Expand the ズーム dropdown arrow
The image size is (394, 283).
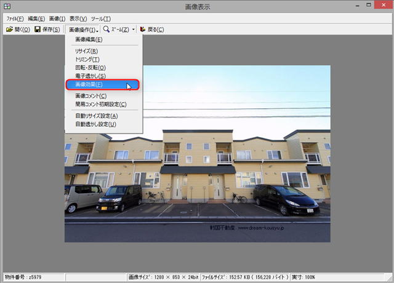pos(134,30)
